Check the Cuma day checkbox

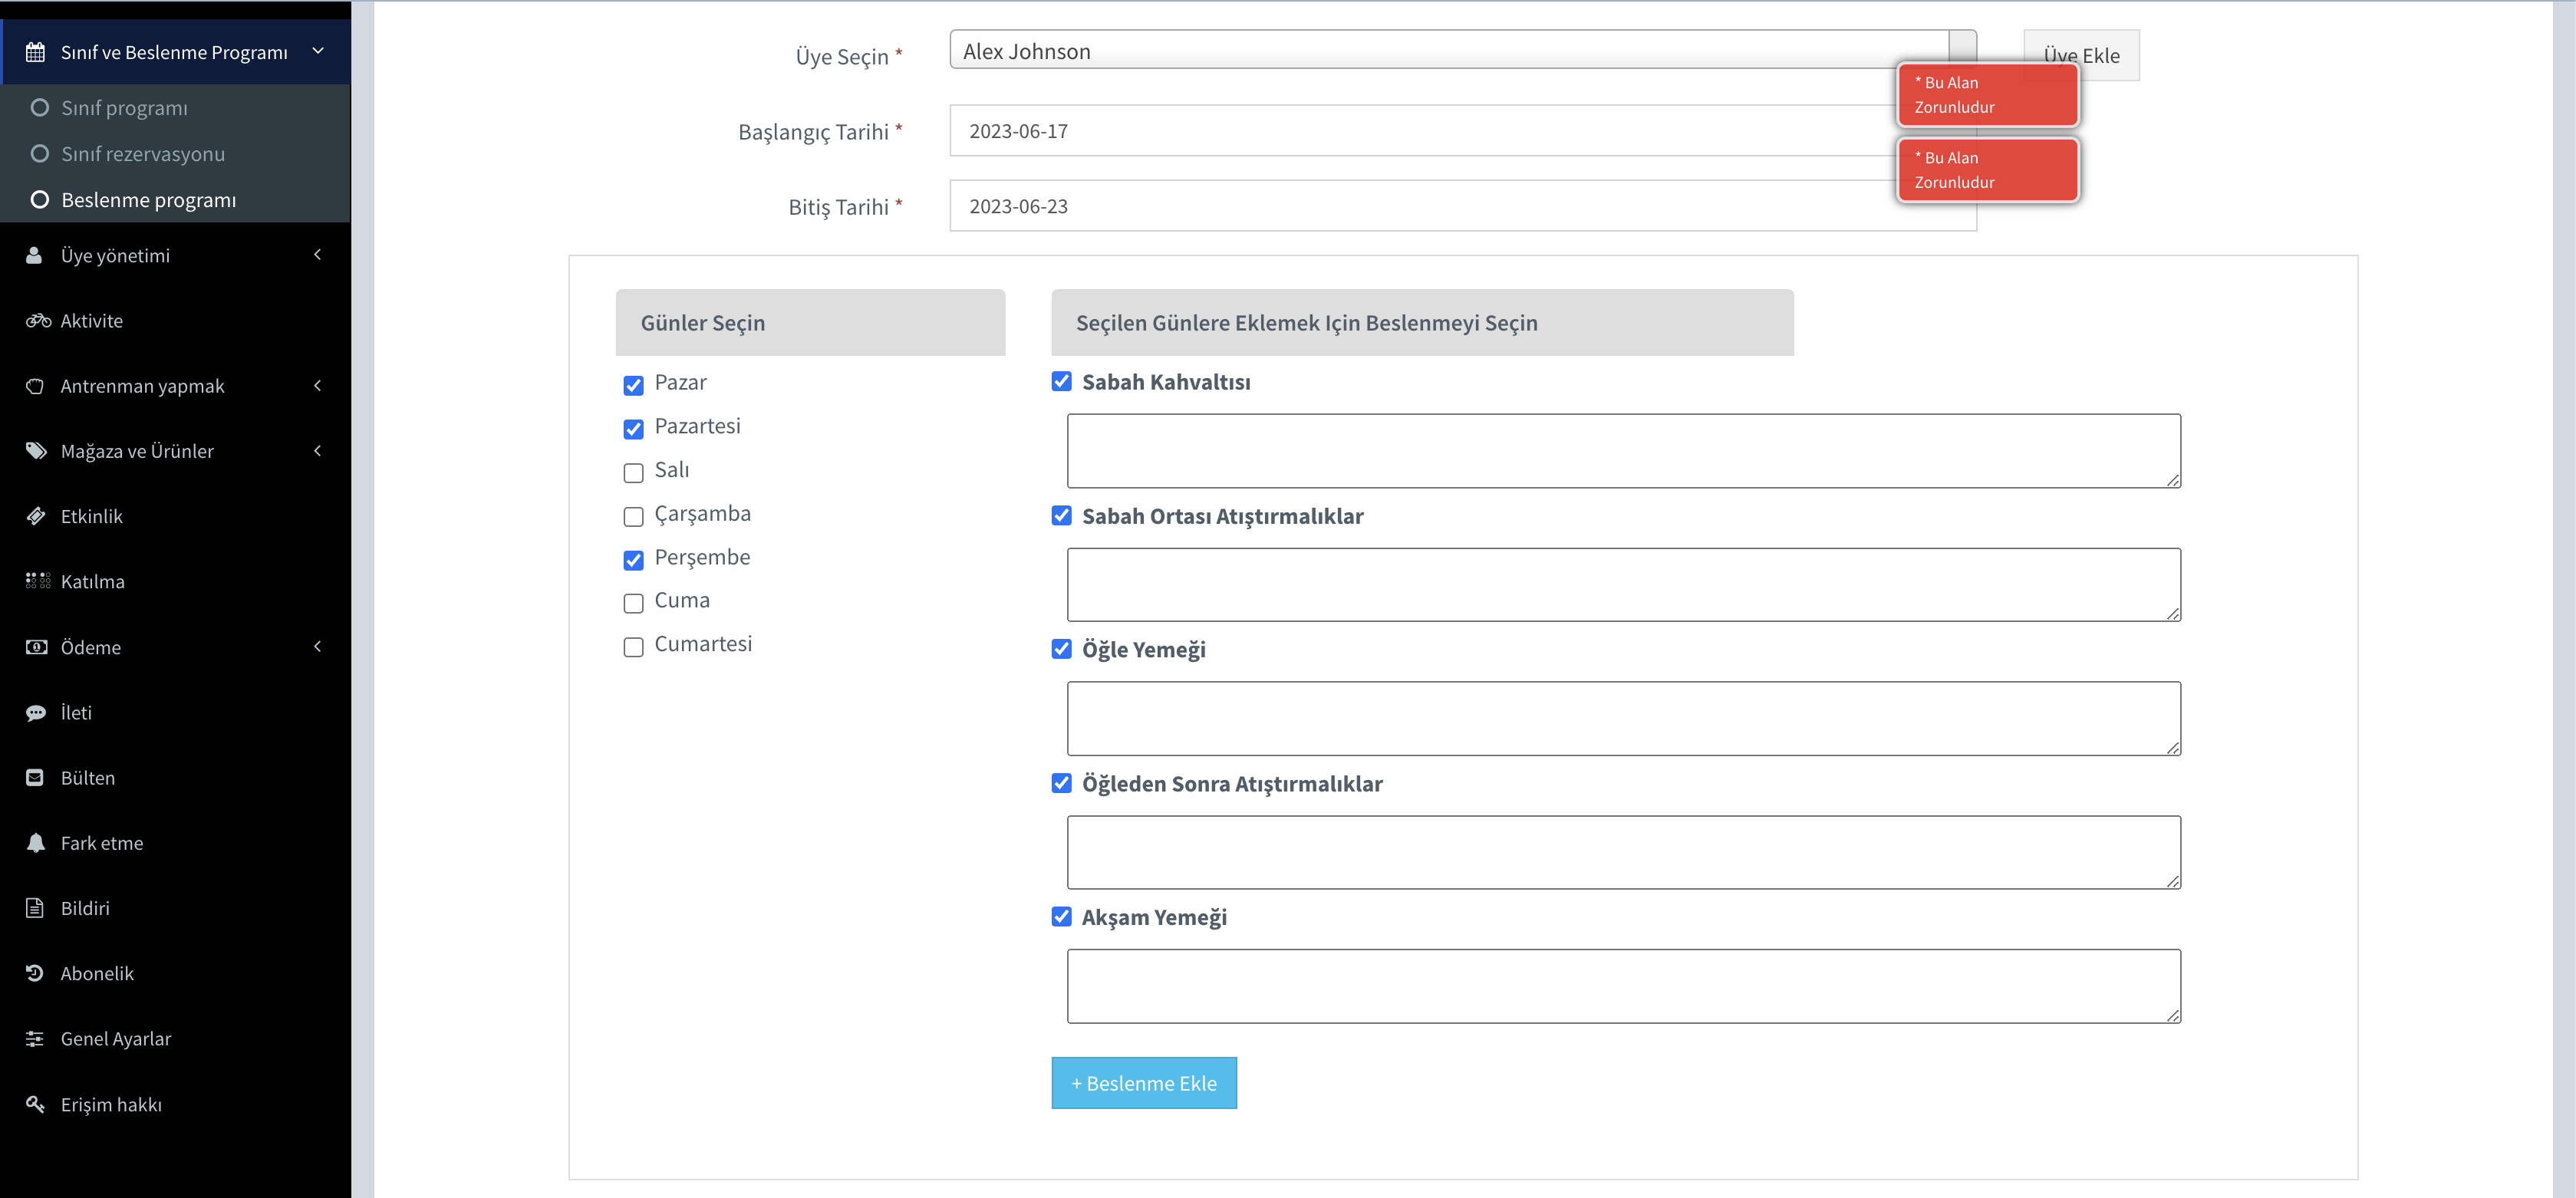[633, 603]
